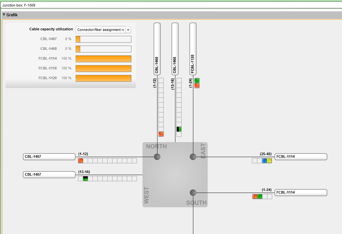Select black-green fiber on CBL-1467 (13-16)
This screenshot has height=234, width=342.
[85, 179]
